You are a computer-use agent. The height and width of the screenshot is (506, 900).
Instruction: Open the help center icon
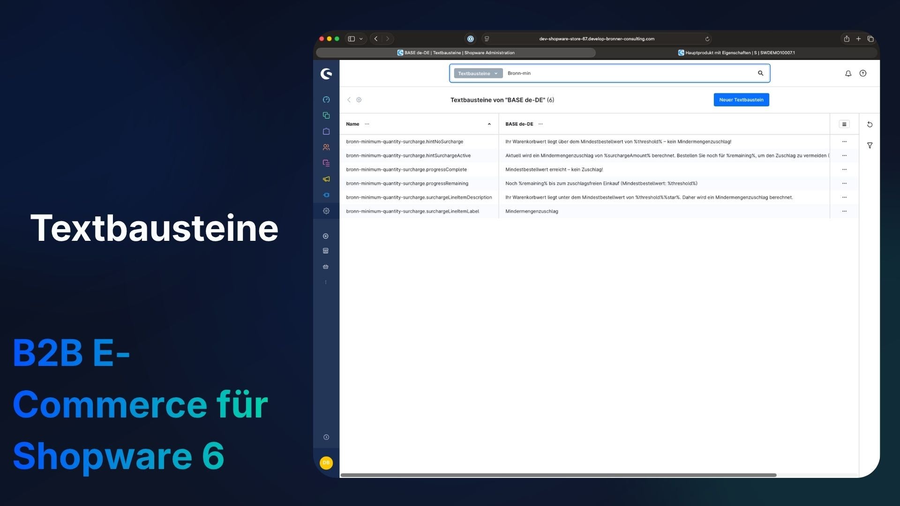863,73
